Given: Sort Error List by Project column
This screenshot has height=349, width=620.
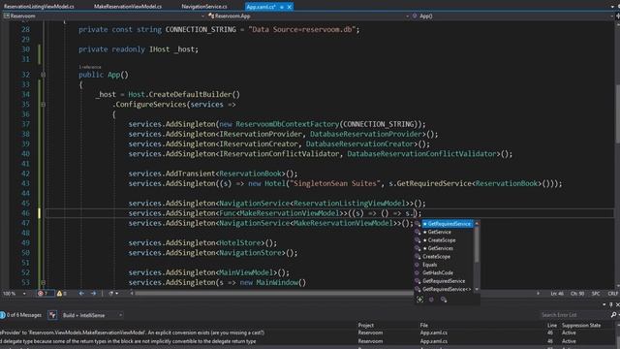Looking at the screenshot, I should [x=366, y=326].
